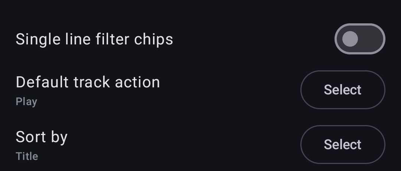Click the Sort by setting label
The width and height of the screenshot is (401, 171).
point(42,137)
